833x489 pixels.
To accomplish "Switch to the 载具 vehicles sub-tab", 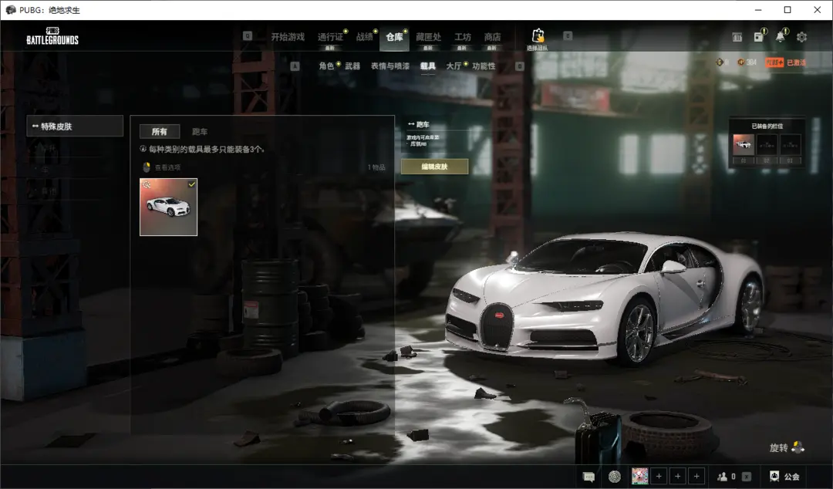I will (x=427, y=66).
